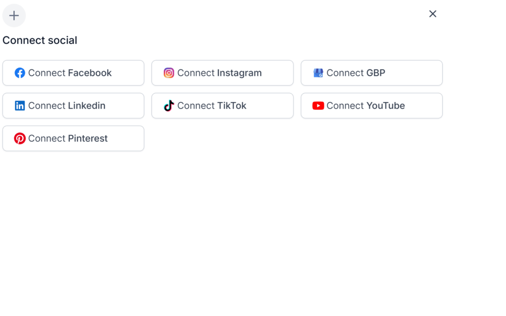Click the LinkedIn logo icon
The height and width of the screenshot is (316, 506).
[20, 106]
